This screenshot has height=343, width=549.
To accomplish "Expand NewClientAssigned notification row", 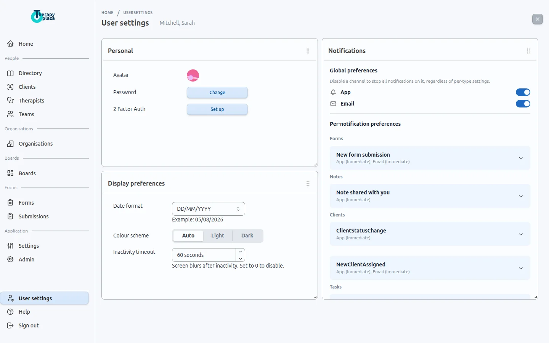I will (x=430, y=268).
